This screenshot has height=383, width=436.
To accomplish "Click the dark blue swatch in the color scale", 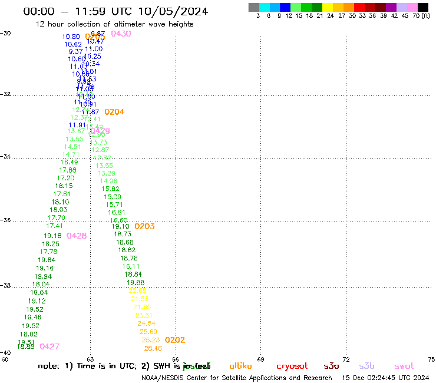I will tap(285, 7).
